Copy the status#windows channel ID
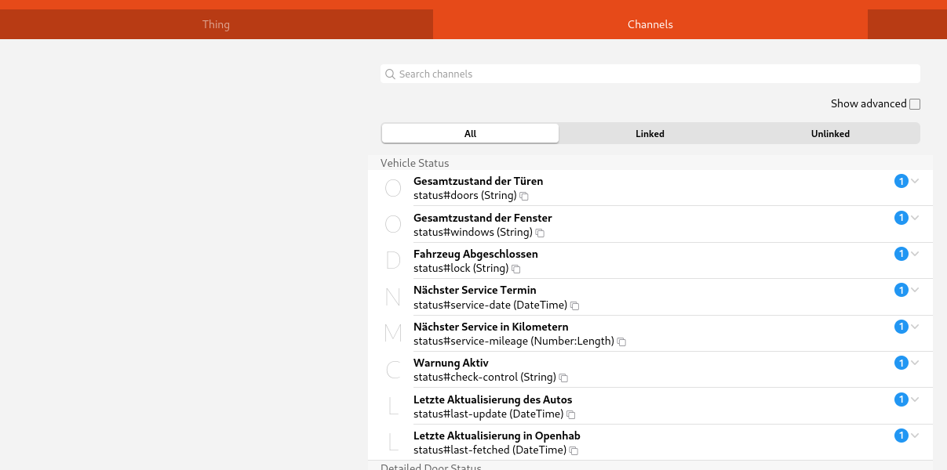The image size is (947, 470). coord(540,233)
